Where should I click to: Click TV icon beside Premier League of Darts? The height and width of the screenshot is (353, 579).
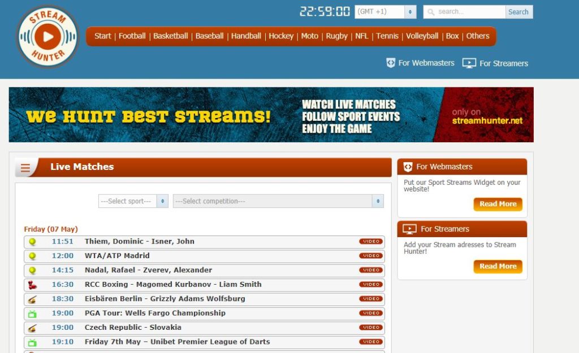32,343
